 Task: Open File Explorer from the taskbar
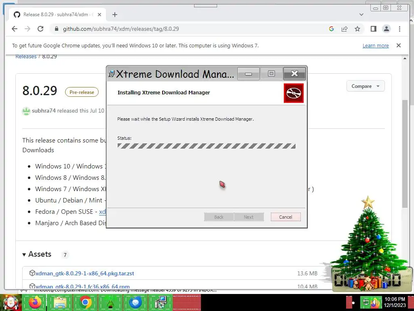[60, 302]
